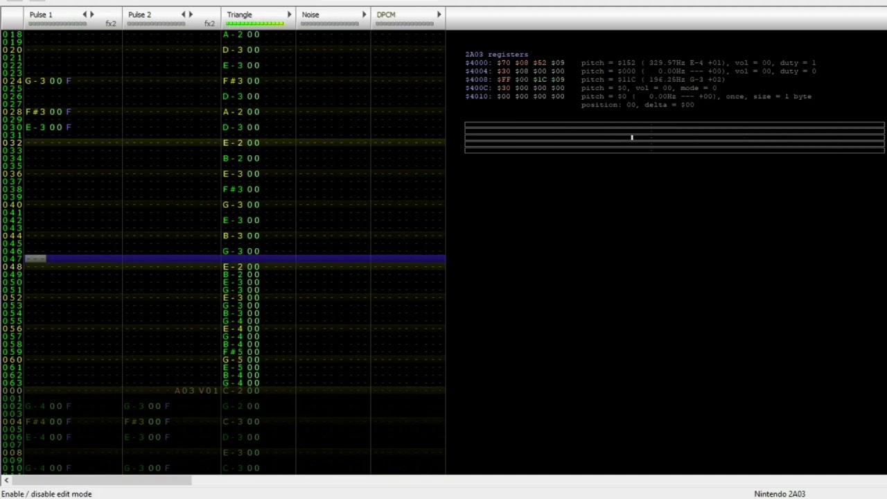The width and height of the screenshot is (887, 499).
Task: Mute the Pulse 2 channel header
Action: 139,15
